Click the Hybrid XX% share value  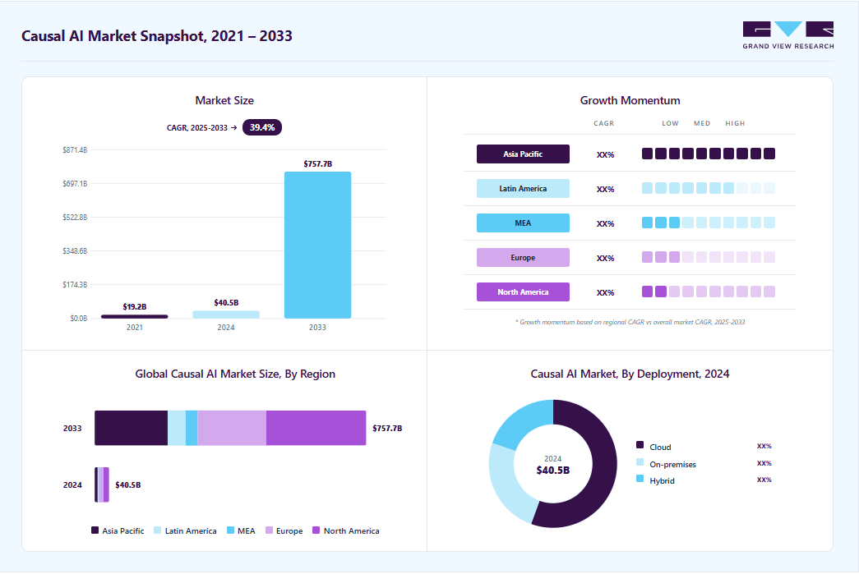[x=764, y=480]
